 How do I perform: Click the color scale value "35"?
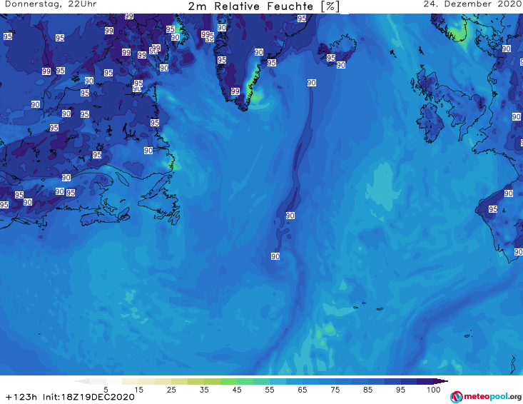coord(204,389)
